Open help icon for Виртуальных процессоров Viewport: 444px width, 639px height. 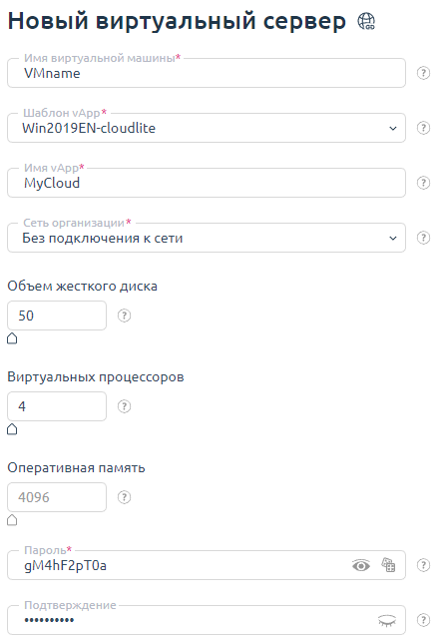(125, 406)
